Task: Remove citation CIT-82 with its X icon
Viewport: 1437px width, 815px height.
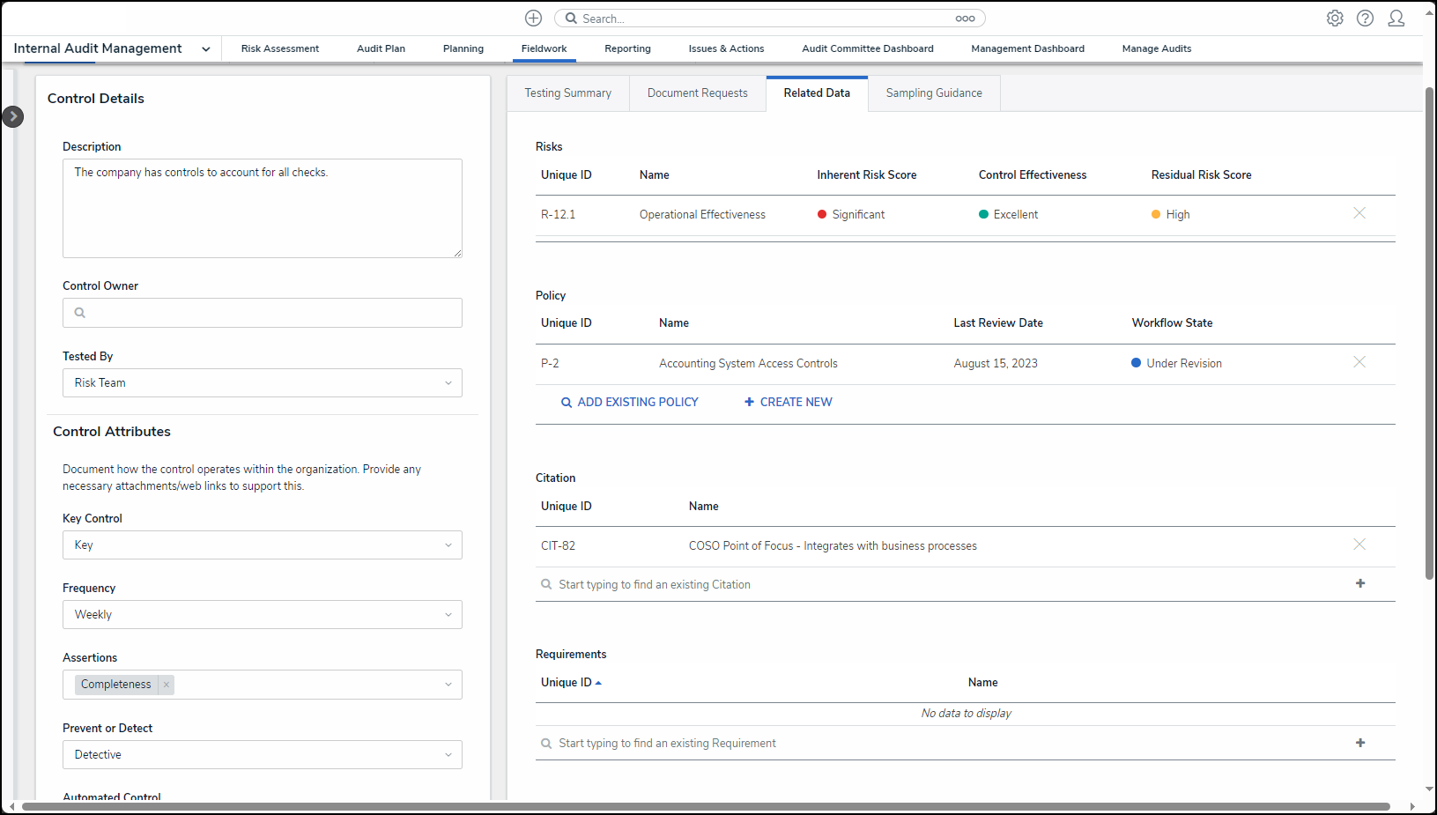Action: [1359, 545]
